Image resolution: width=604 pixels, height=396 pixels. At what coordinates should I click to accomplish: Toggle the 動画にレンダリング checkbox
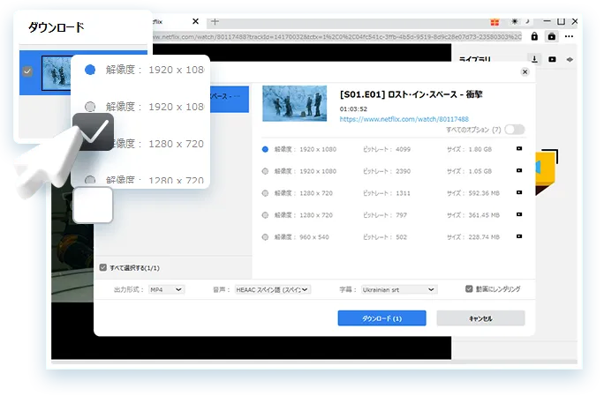click(x=469, y=288)
